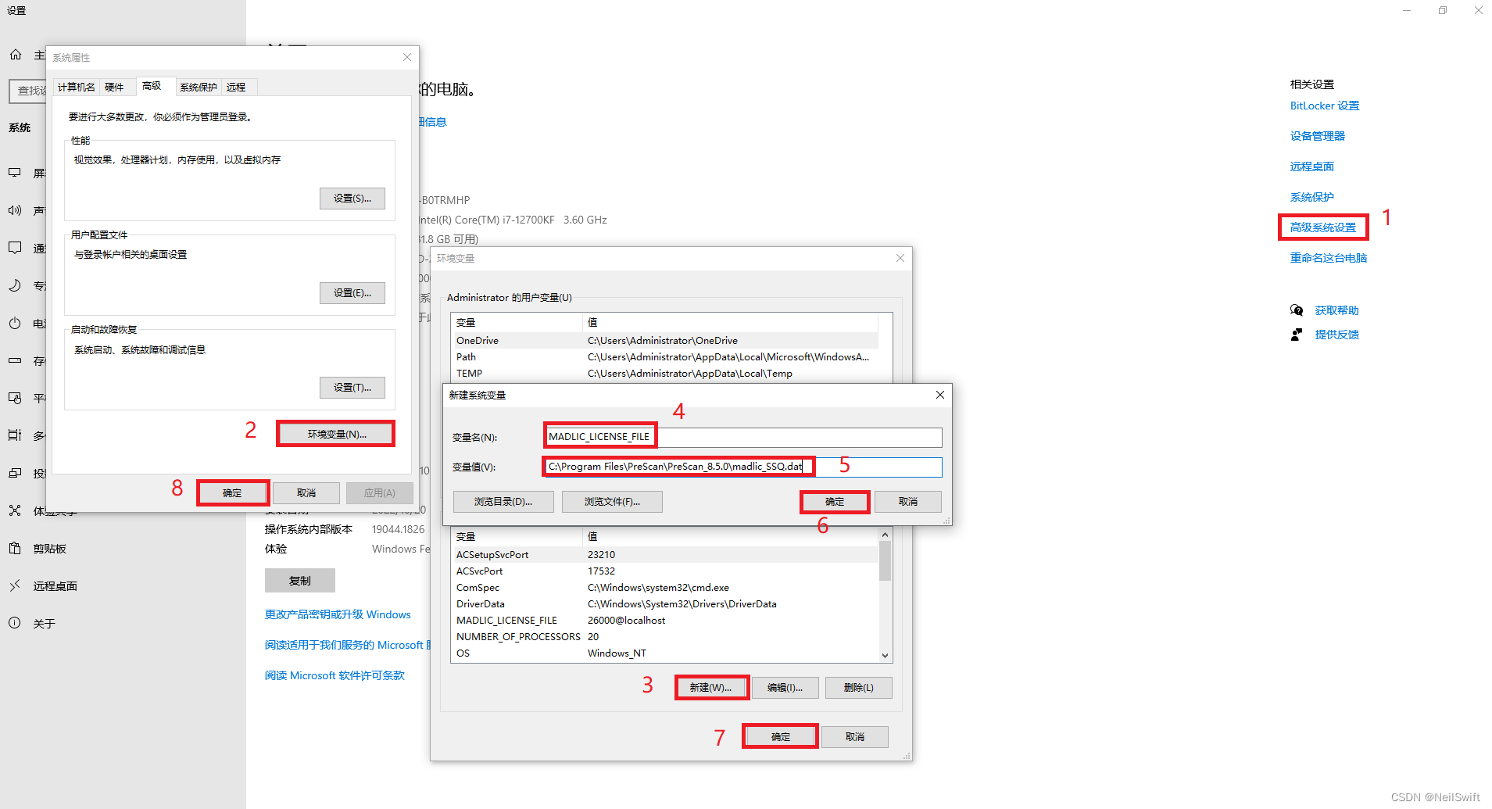The width and height of the screenshot is (1492, 809).
Task: Click 删除(L) for system variables
Action: 858,688
